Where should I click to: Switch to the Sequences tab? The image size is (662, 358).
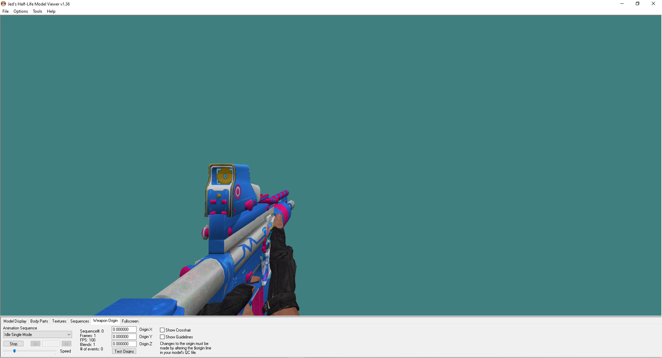tap(80, 321)
